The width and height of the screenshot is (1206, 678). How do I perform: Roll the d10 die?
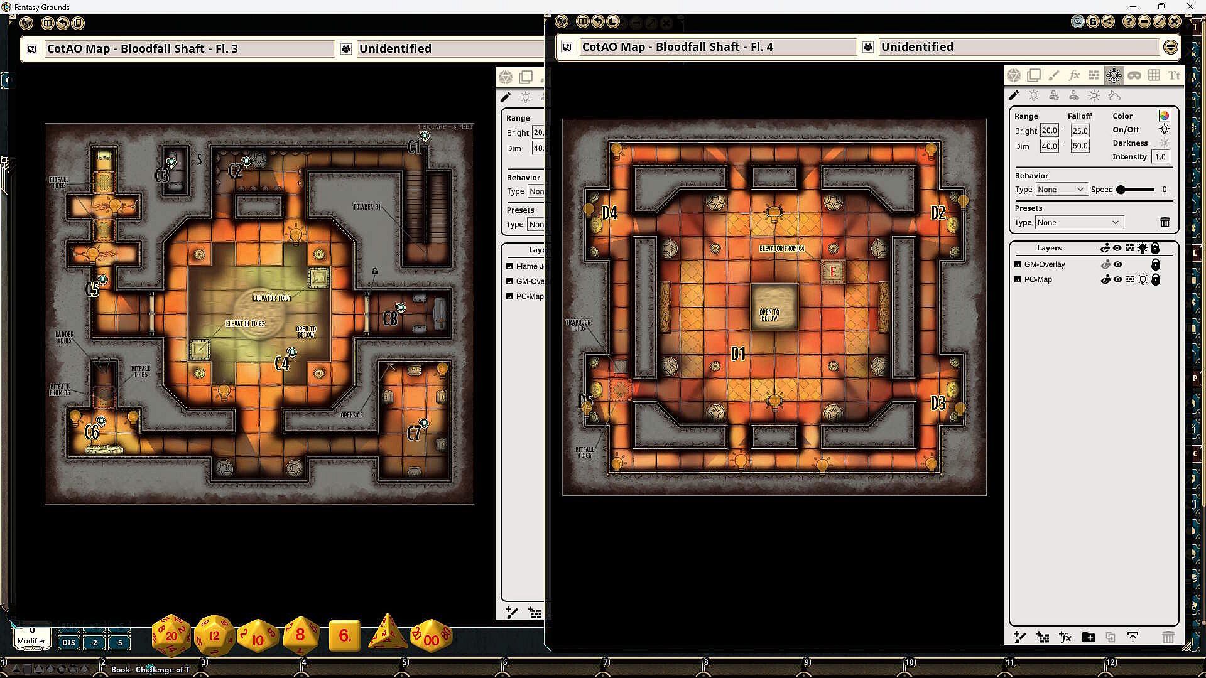pyautogui.click(x=258, y=636)
